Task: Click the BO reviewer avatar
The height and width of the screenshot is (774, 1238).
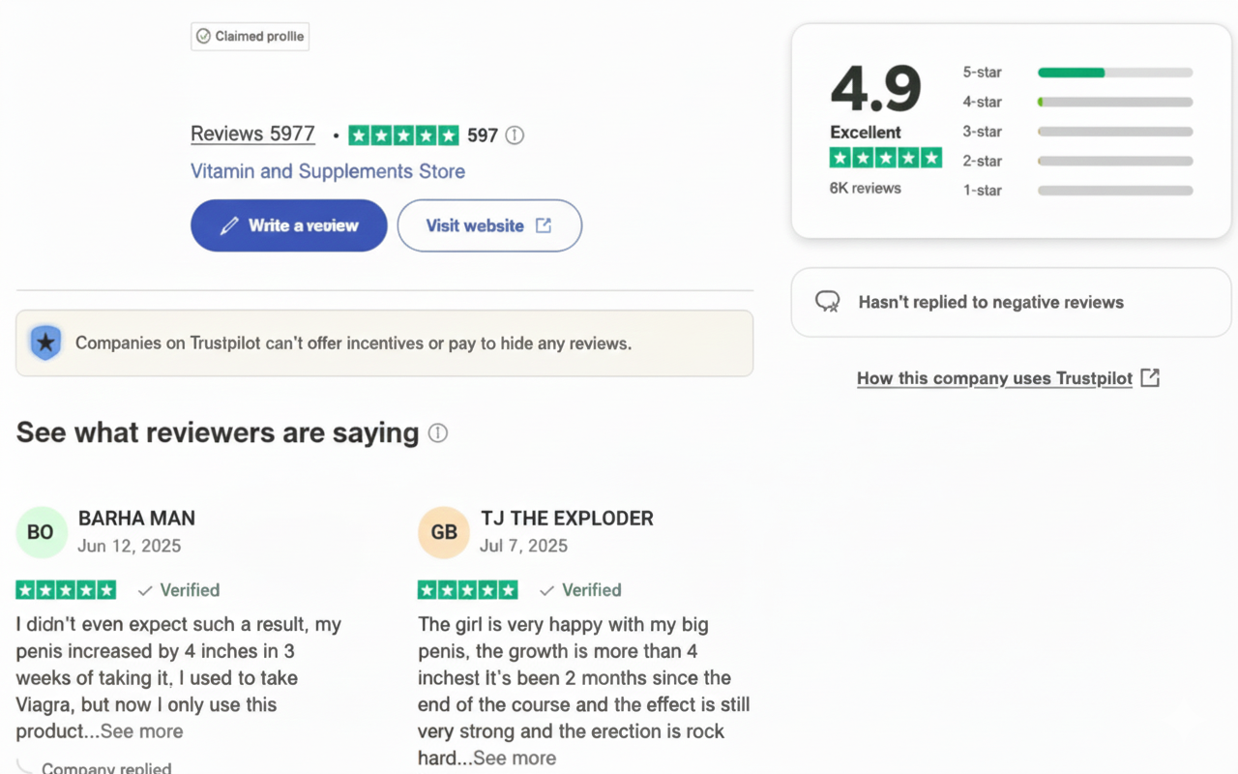Action: [x=42, y=532]
